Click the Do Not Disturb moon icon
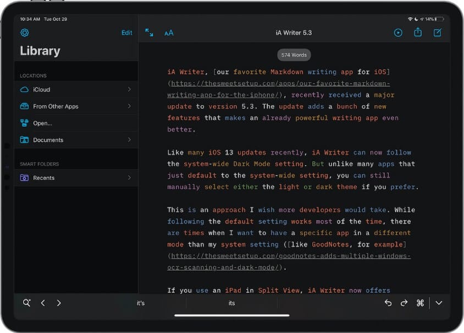 [x=416, y=19]
